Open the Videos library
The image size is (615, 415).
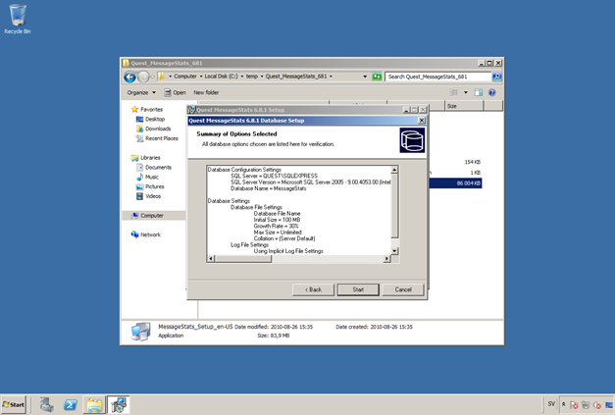[149, 196]
